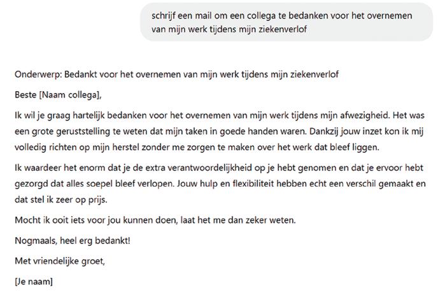The image size is (438, 302).
Task: Click the word 'Beste' in the greeting
Action: click(25, 95)
